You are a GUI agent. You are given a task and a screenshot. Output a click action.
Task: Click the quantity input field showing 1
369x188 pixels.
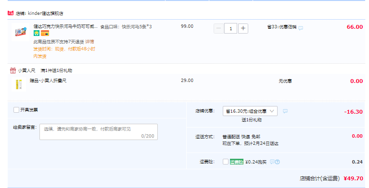pos(230,29)
